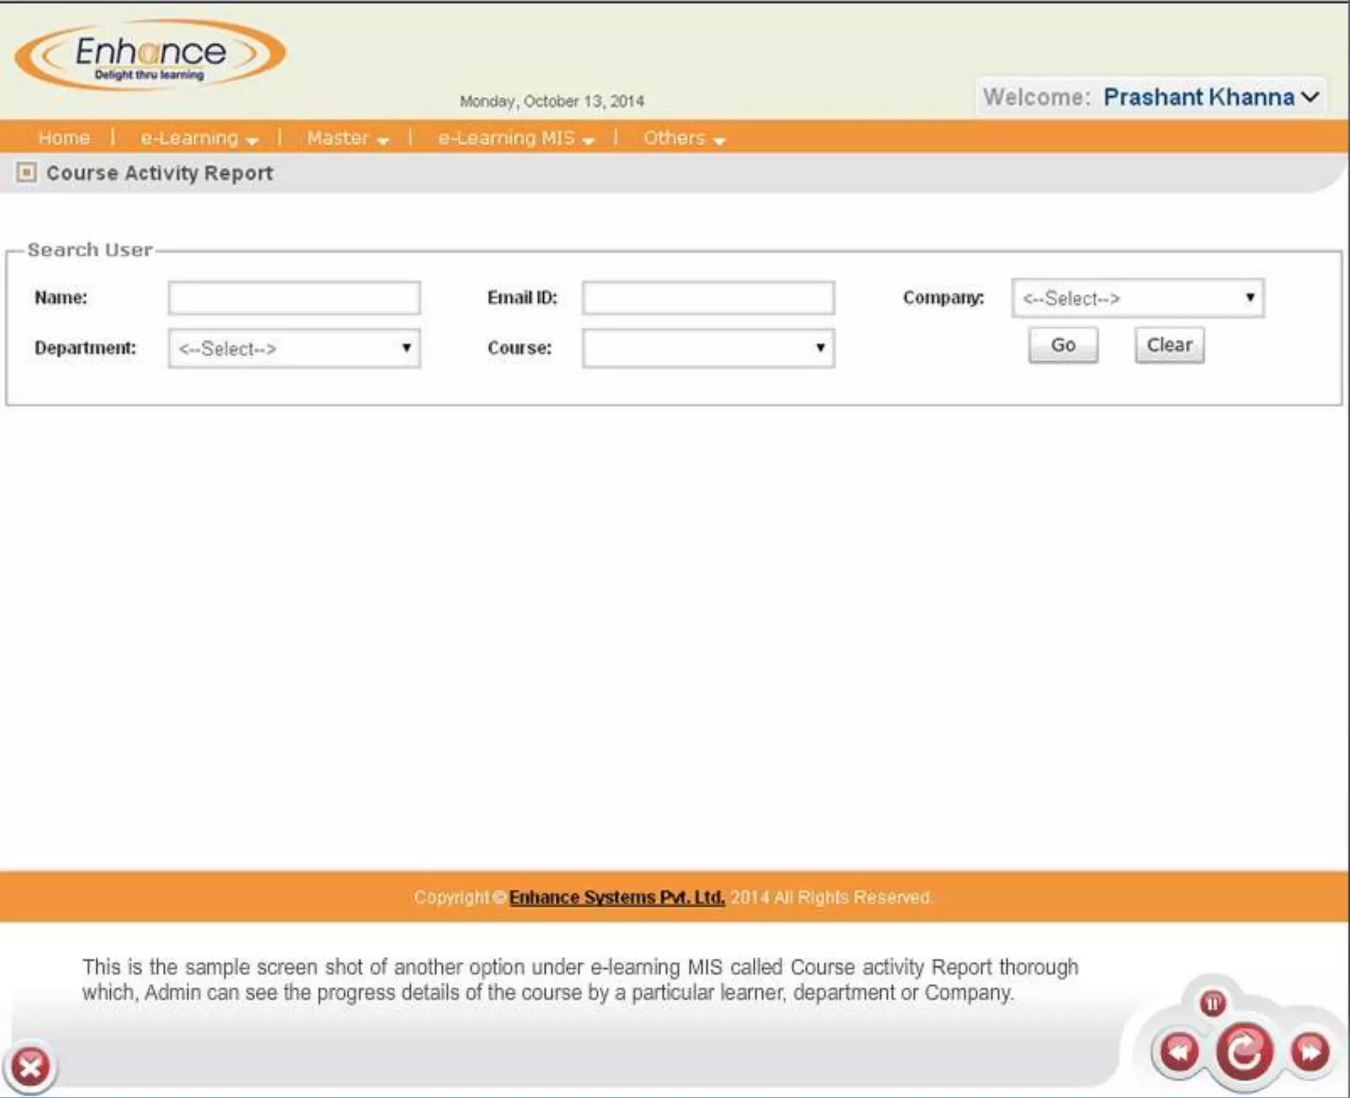
Task: Go to the Home menu item
Action: pos(64,138)
